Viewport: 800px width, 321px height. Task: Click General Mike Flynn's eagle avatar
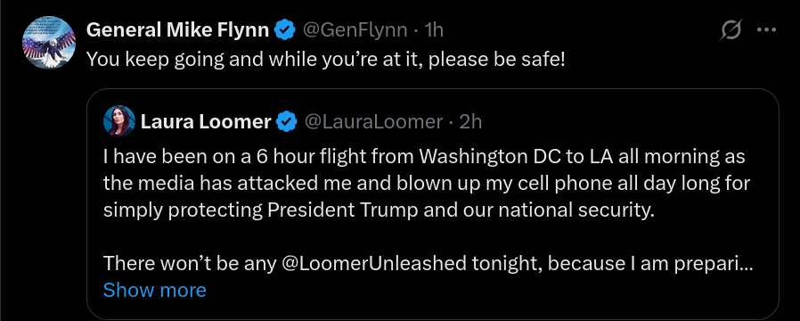coord(49,43)
